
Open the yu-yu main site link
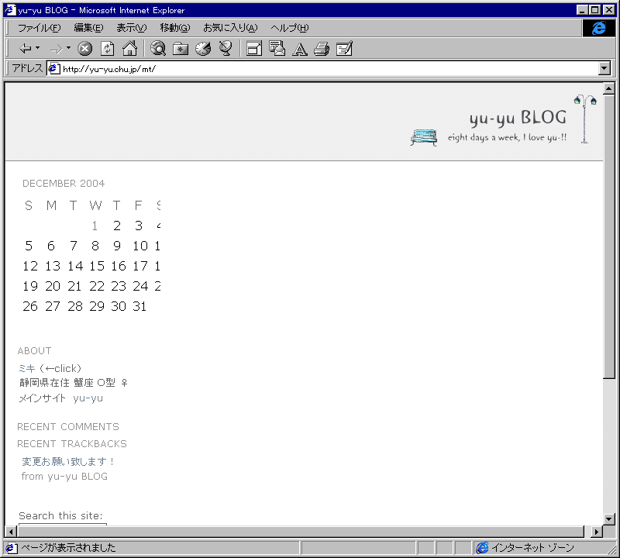[x=88, y=398]
